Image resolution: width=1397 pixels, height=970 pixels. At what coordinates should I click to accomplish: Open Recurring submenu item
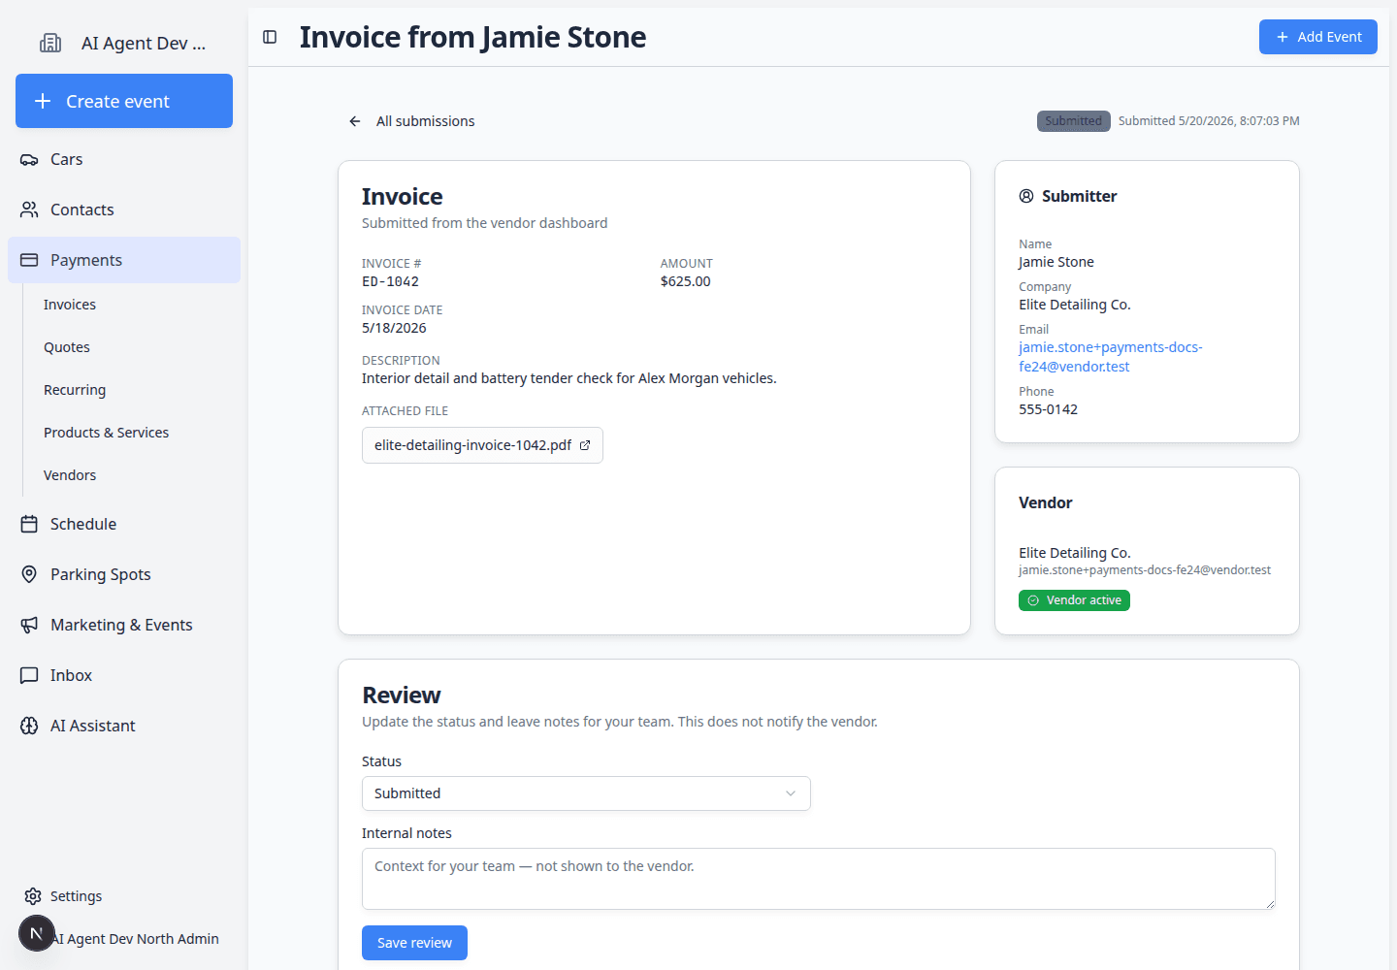tap(75, 390)
